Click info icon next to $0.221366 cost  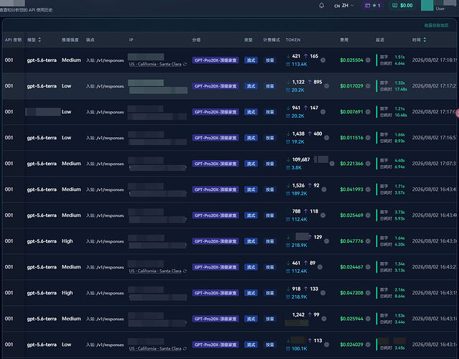click(x=368, y=164)
